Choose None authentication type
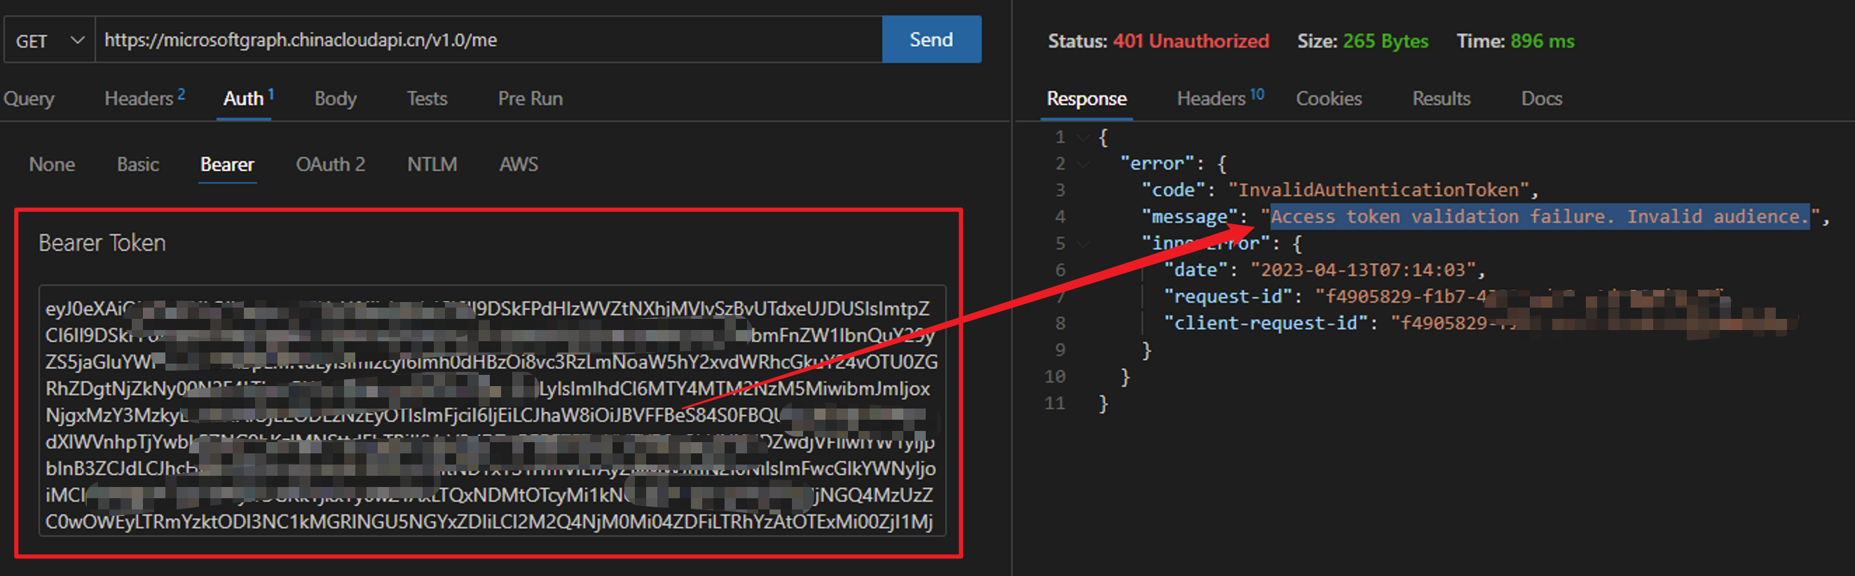The height and width of the screenshot is (576, 1855). click(52, 165)
